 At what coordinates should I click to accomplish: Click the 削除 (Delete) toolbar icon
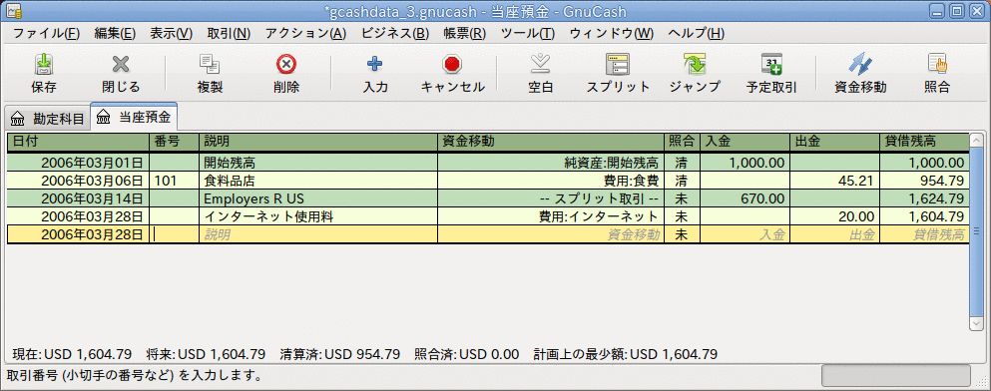pyautogui.click(x=286, y=64)
